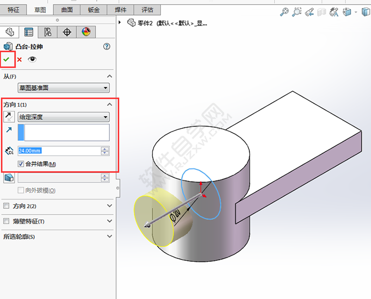371x299 pixels.
Task: Collapse the 方向 1 section
Action: (x=109, y=105)
